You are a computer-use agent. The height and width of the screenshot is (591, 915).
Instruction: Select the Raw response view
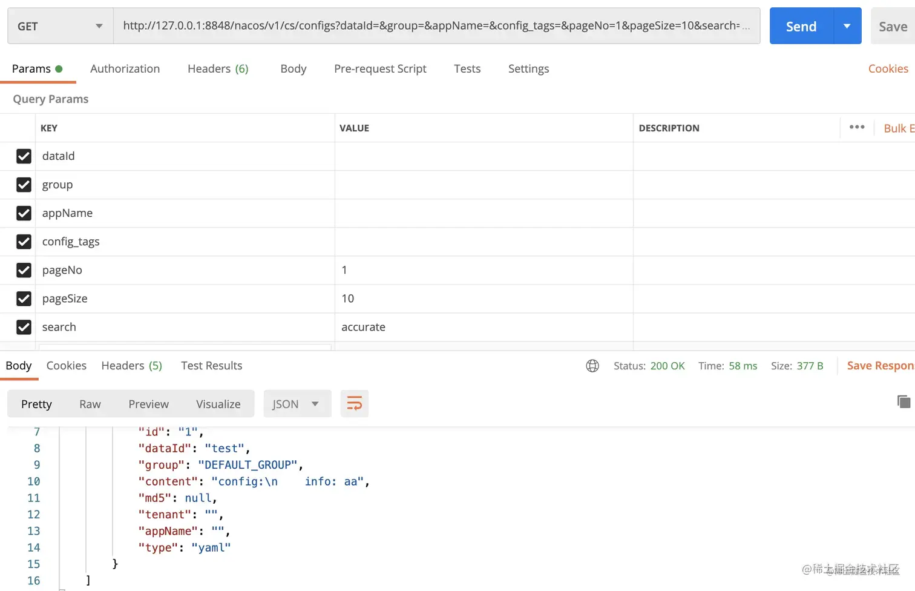[x=90, y=404]
